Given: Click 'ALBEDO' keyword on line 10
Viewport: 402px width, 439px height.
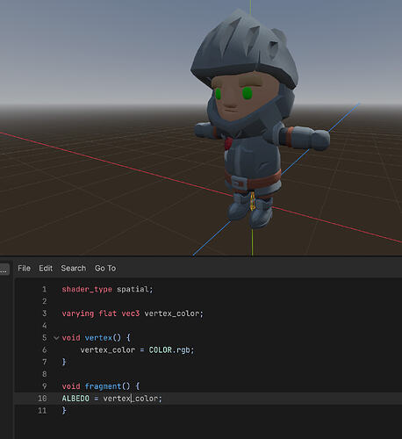Looking at the screenshot, I should [75, 399].
